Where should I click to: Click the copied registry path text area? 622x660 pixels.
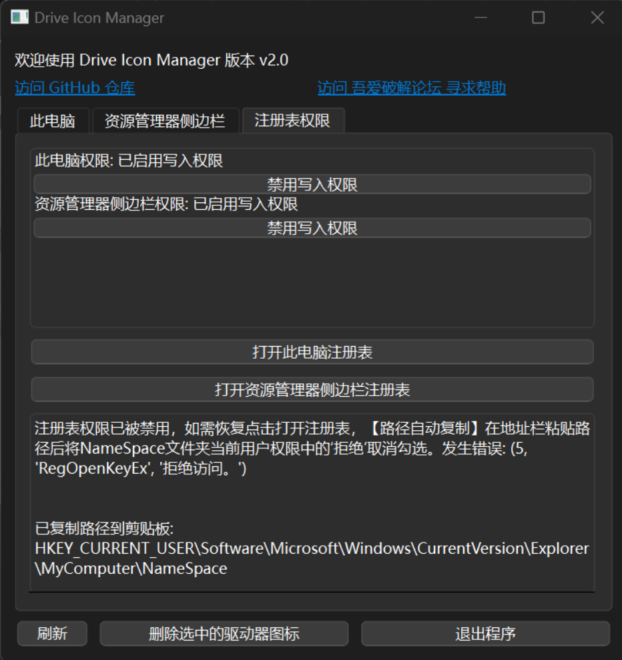(x=311, y=548)
